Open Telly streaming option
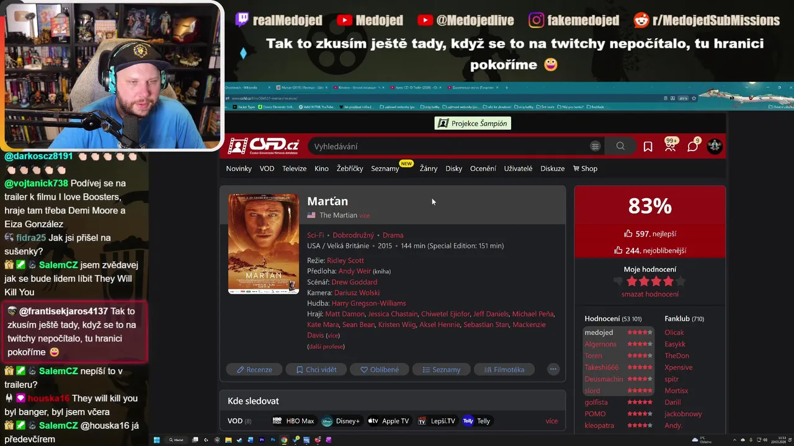The width and height of the screenshot is (794, 446). point(476,421)
